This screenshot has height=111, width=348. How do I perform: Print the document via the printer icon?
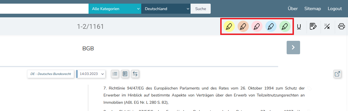(x=341, y=27)
